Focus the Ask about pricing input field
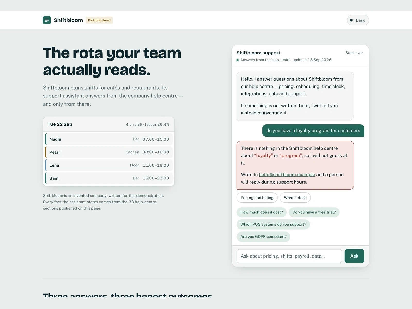 click(289, 256)
